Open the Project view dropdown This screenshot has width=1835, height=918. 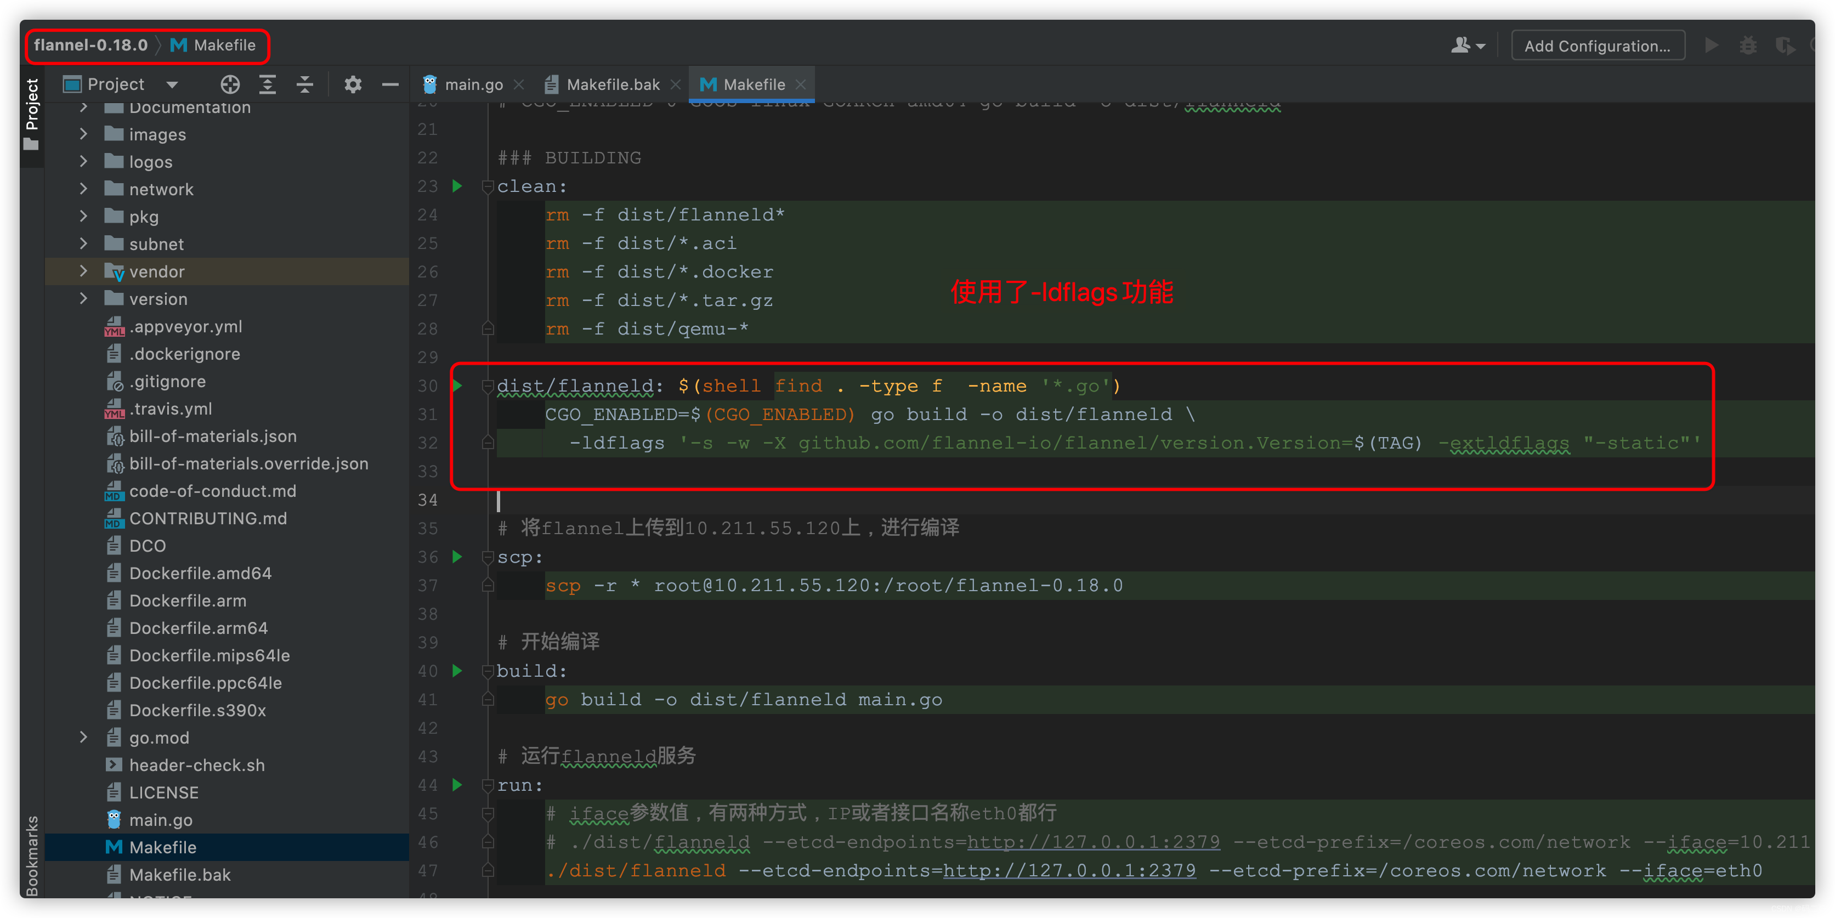(x=172, y=85)
